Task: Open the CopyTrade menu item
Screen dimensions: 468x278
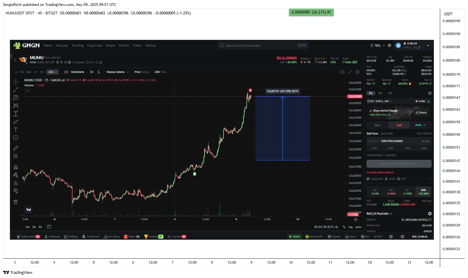Action: pos(94,46)
